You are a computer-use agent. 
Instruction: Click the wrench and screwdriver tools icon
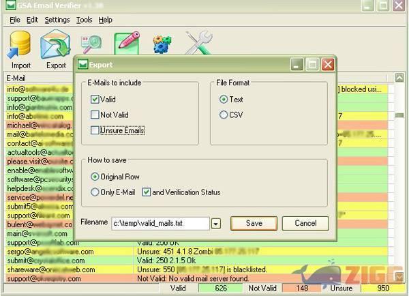199,43
